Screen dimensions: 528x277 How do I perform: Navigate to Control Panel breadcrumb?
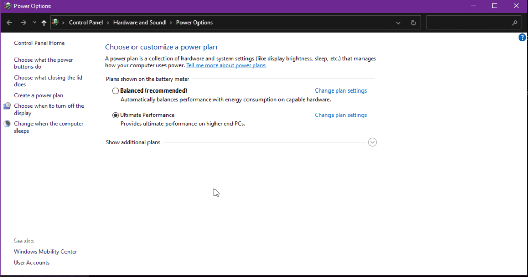86,23
